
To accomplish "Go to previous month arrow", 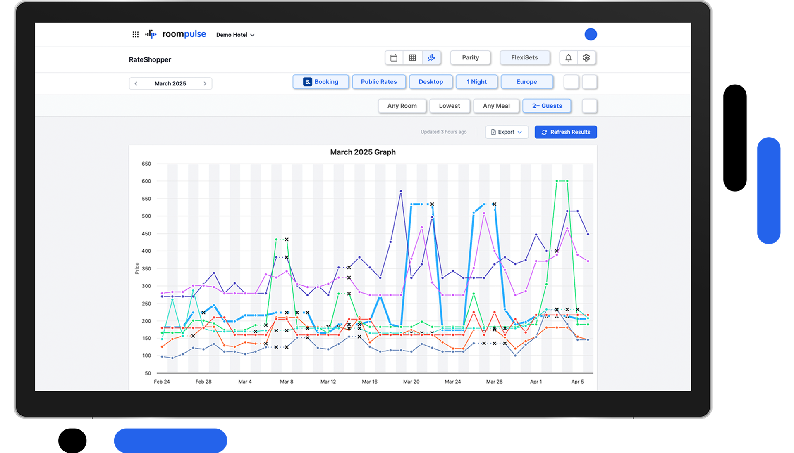I will coord(136,84).
